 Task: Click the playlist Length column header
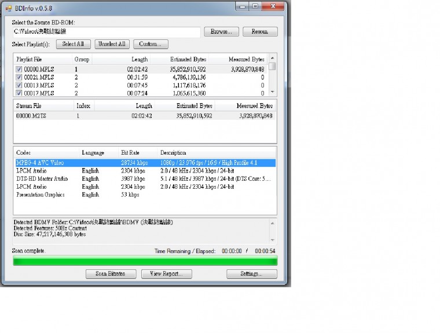pyautogui.click(x=121, y=59)
